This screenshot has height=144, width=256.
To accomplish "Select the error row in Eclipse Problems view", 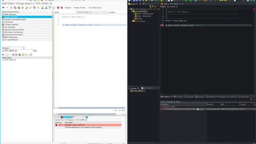I will pos(207,109).
